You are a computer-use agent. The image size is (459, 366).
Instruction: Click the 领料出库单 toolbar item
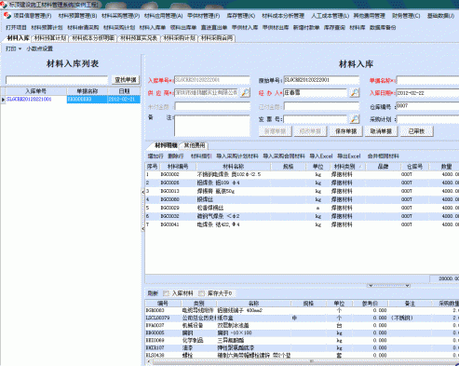[x=183, y=28]
